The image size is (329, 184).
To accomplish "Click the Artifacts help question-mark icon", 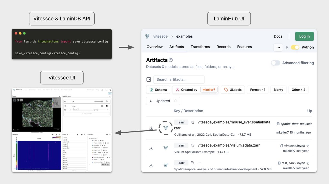I will point(171,60).
